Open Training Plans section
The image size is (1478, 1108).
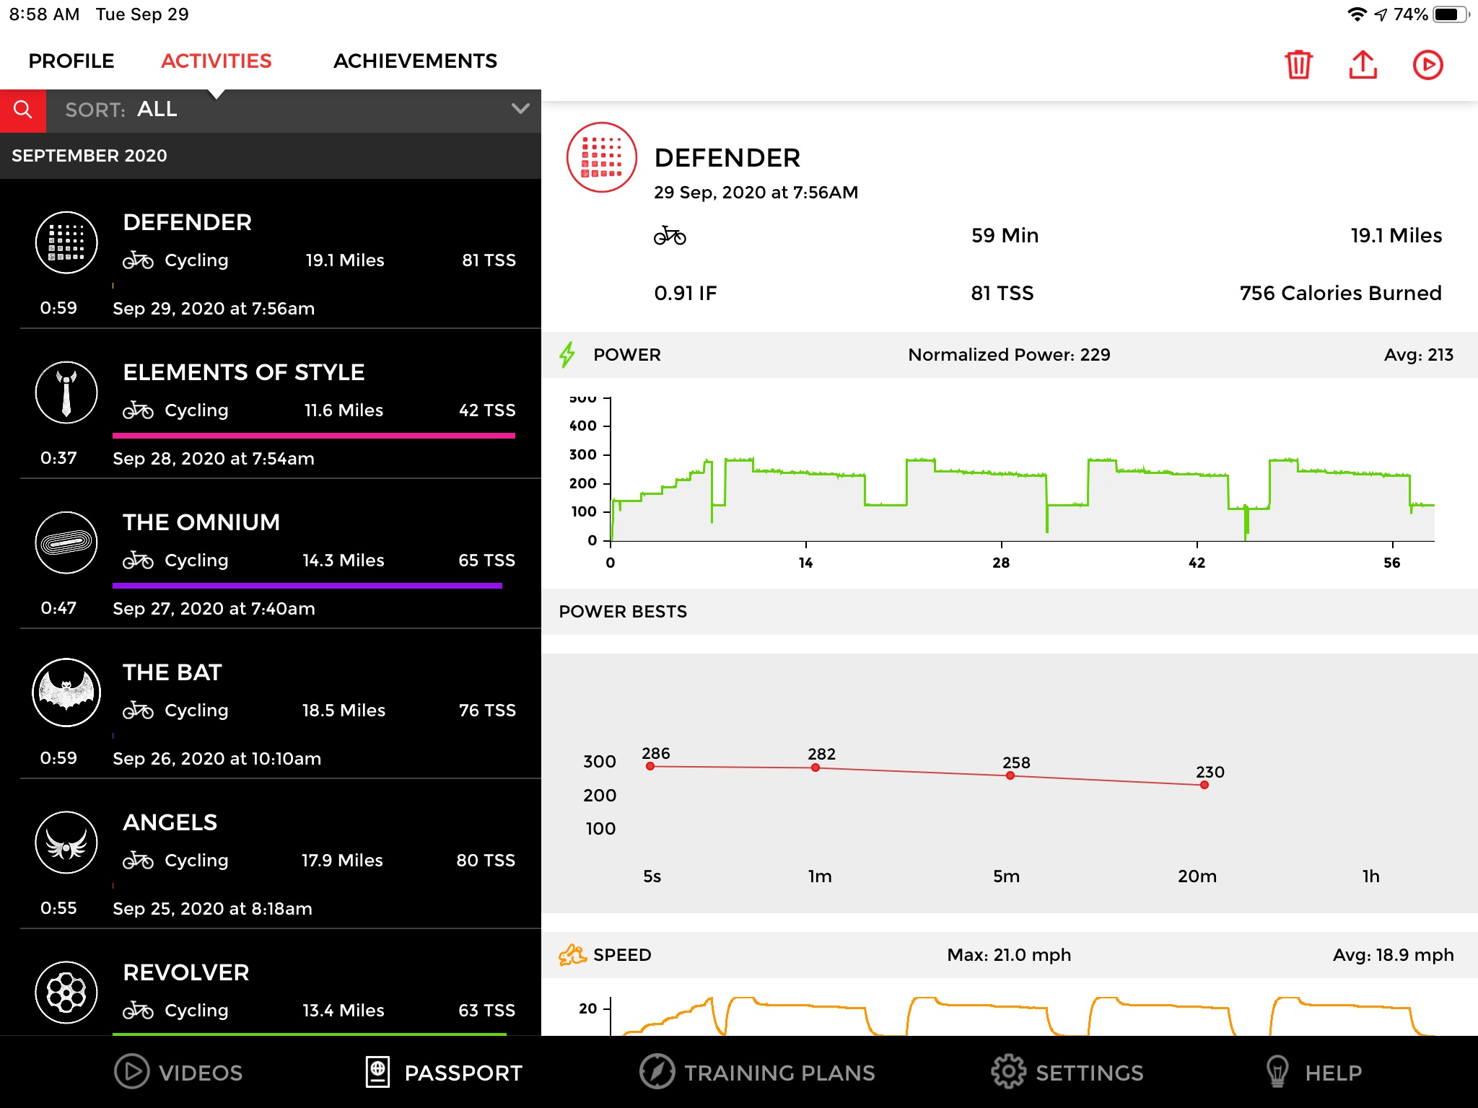coord(758,1073)
